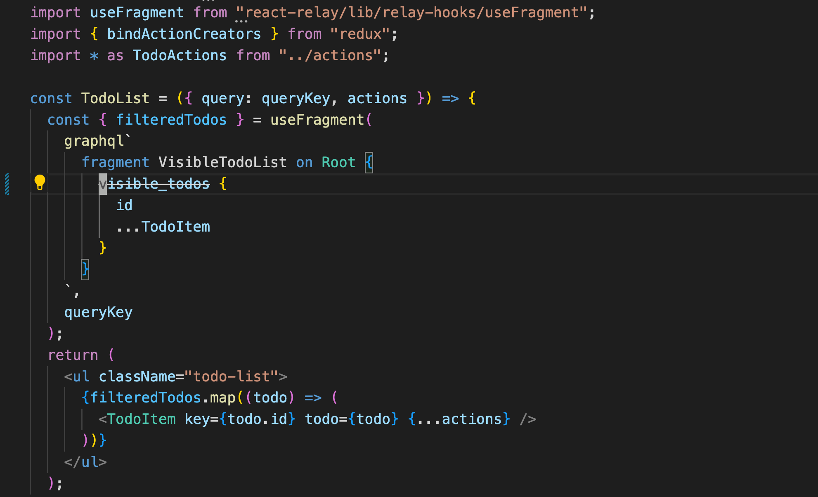This screenshot has width=818, height=497.
Task: Click the fragment keyword
Action: (x=115, y=162)
